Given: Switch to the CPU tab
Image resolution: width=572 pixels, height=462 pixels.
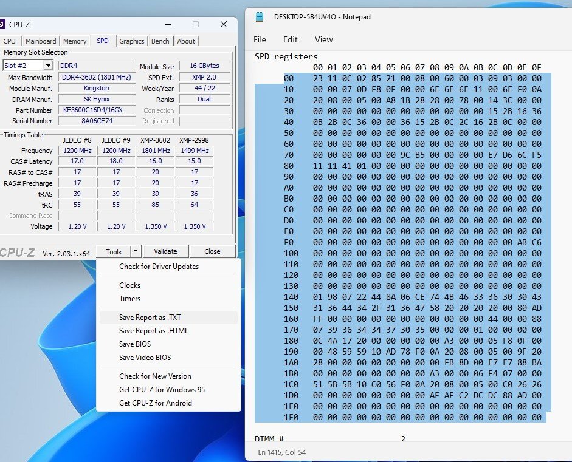Looking at the screenshot, I should pyautogui.click(x=10, y=41).
